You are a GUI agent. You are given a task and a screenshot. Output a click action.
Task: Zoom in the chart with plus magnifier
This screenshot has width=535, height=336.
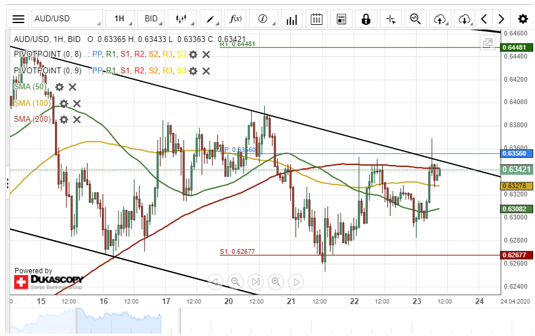[275, 282]
